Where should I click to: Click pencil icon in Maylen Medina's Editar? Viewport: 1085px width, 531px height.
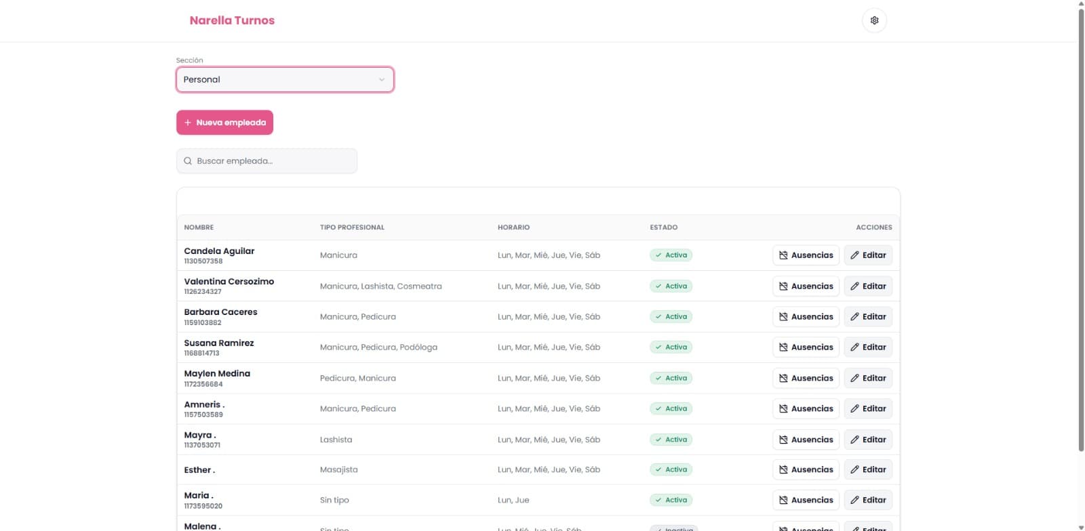[854, 379]
